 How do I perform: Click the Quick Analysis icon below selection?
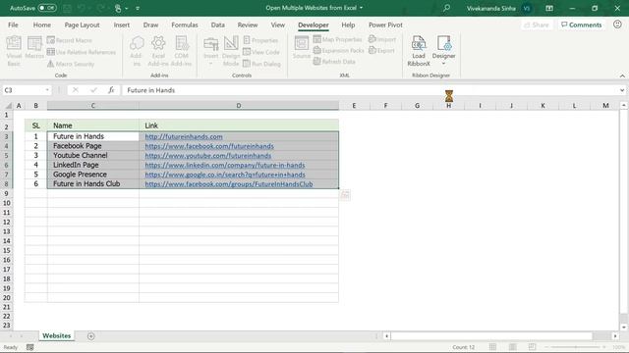pos(345,195)
